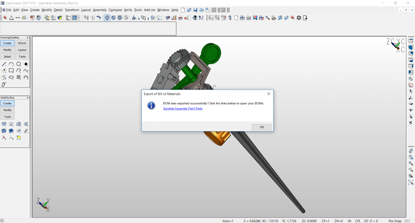Click the D = 0 status bar value

point(374,221)
